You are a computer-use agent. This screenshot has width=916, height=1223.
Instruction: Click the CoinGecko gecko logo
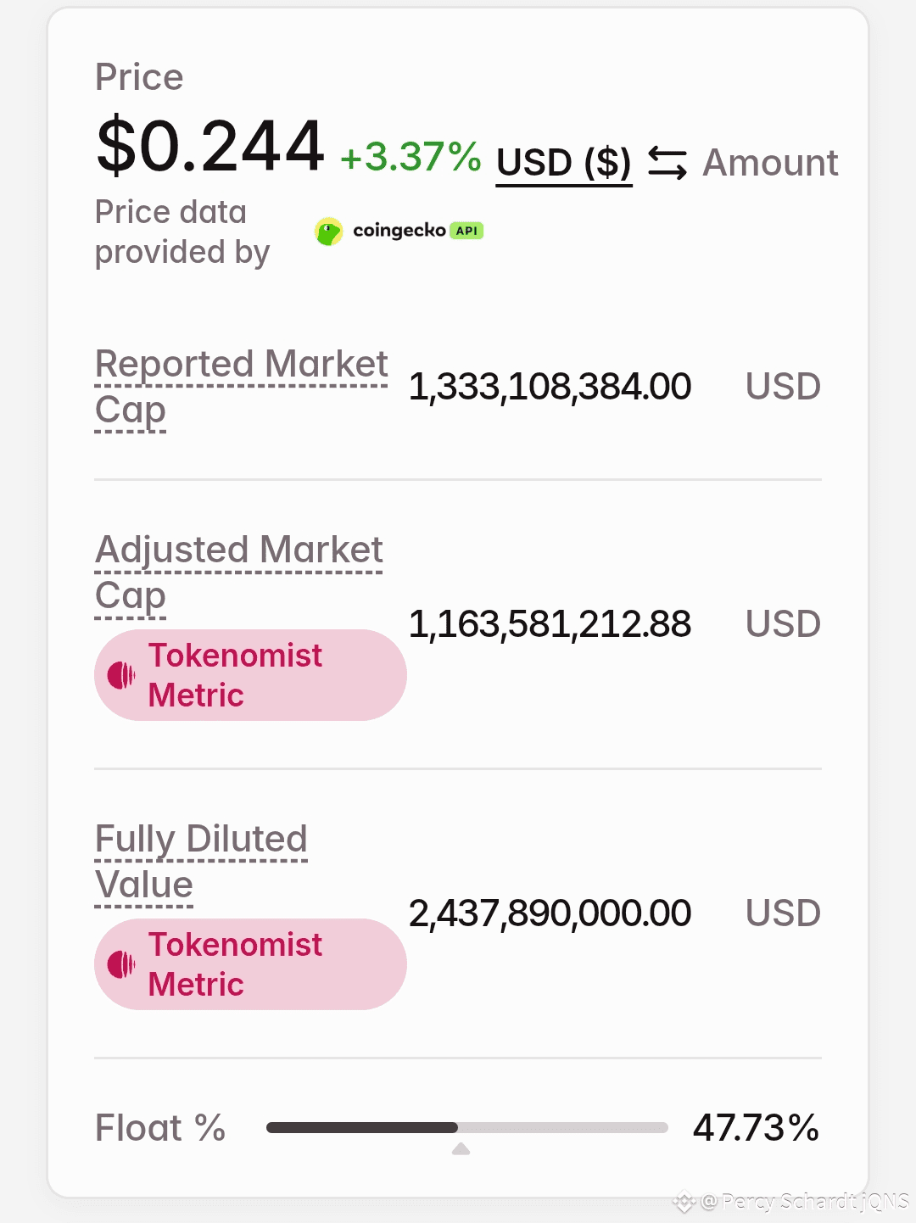click(x=328, y=232)
